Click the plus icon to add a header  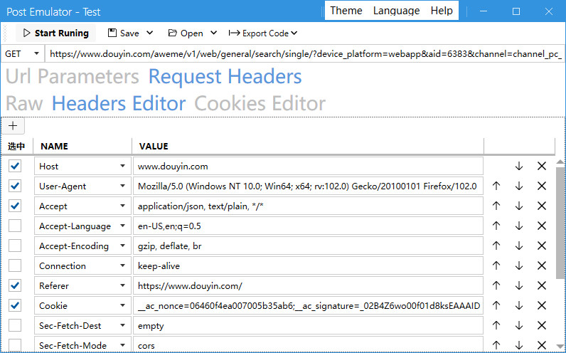click(13, 126)
